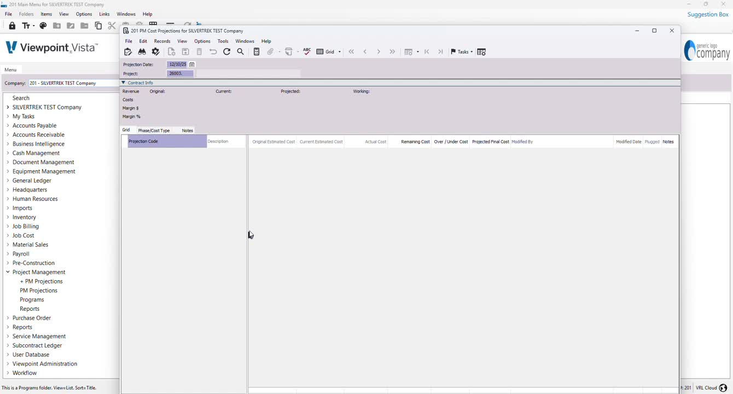
Task: Go to first record with double left arrows
Action: (352, 52)
